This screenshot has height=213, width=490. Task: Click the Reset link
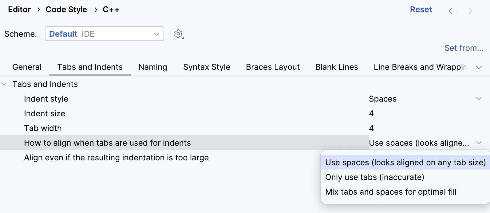[x=421, y=9]
